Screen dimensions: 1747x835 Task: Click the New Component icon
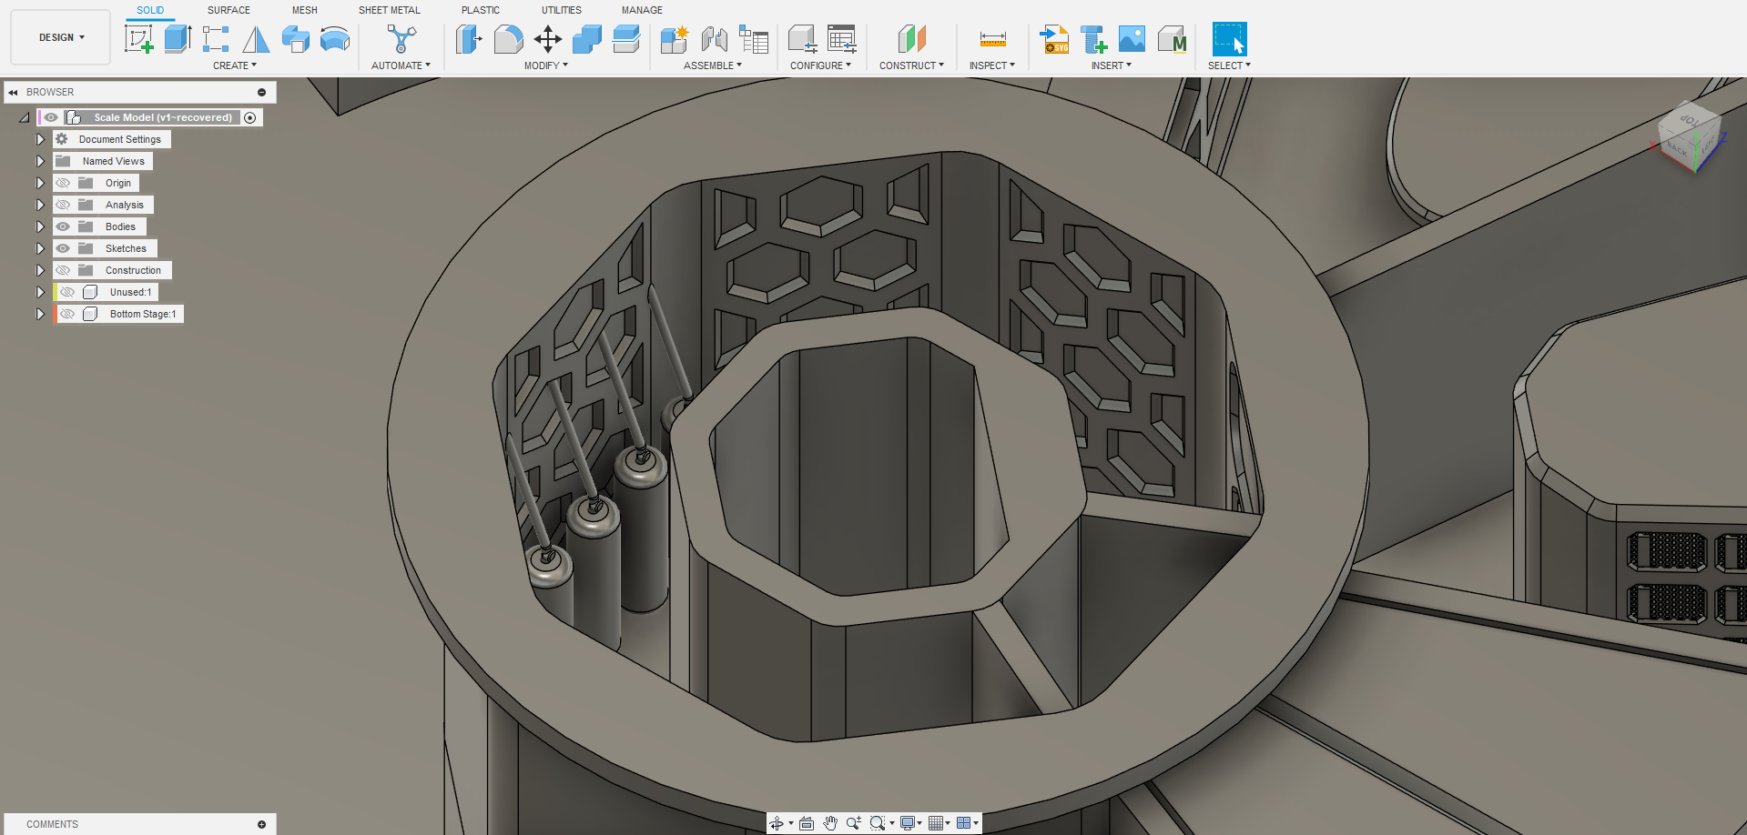[x=675, y=39]
